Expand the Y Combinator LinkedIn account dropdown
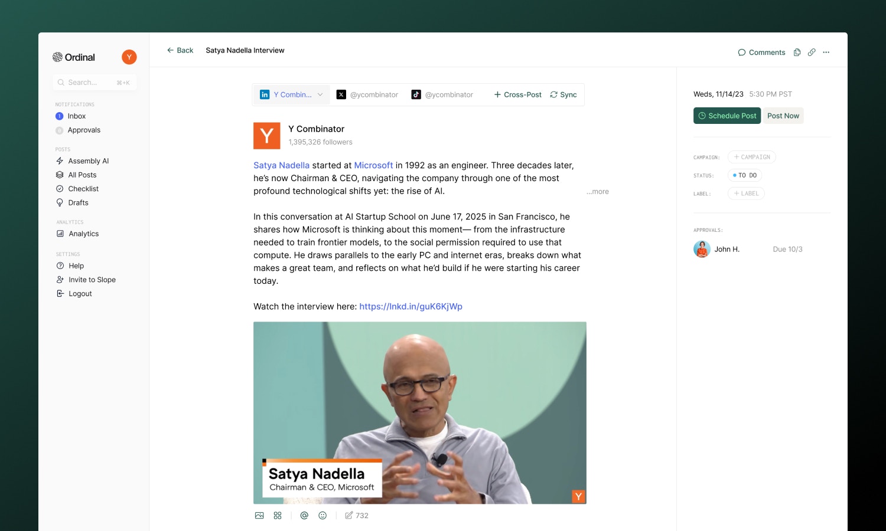The height and width of the screenshot is (531, 886). point(292,95)
